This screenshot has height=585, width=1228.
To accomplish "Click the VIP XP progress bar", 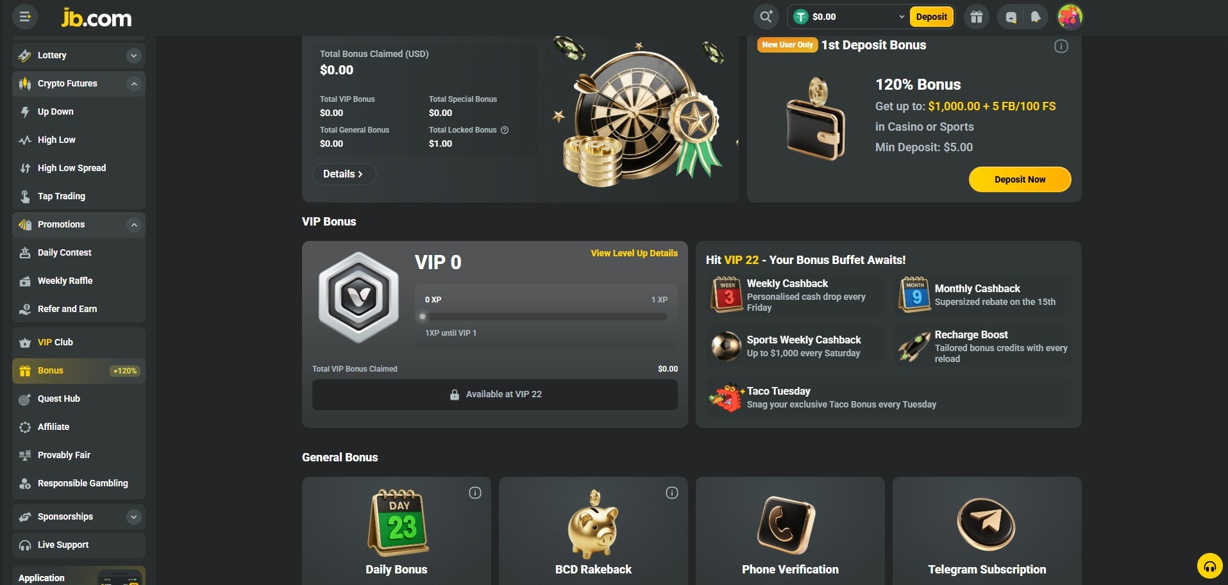I will pos(546,317).
